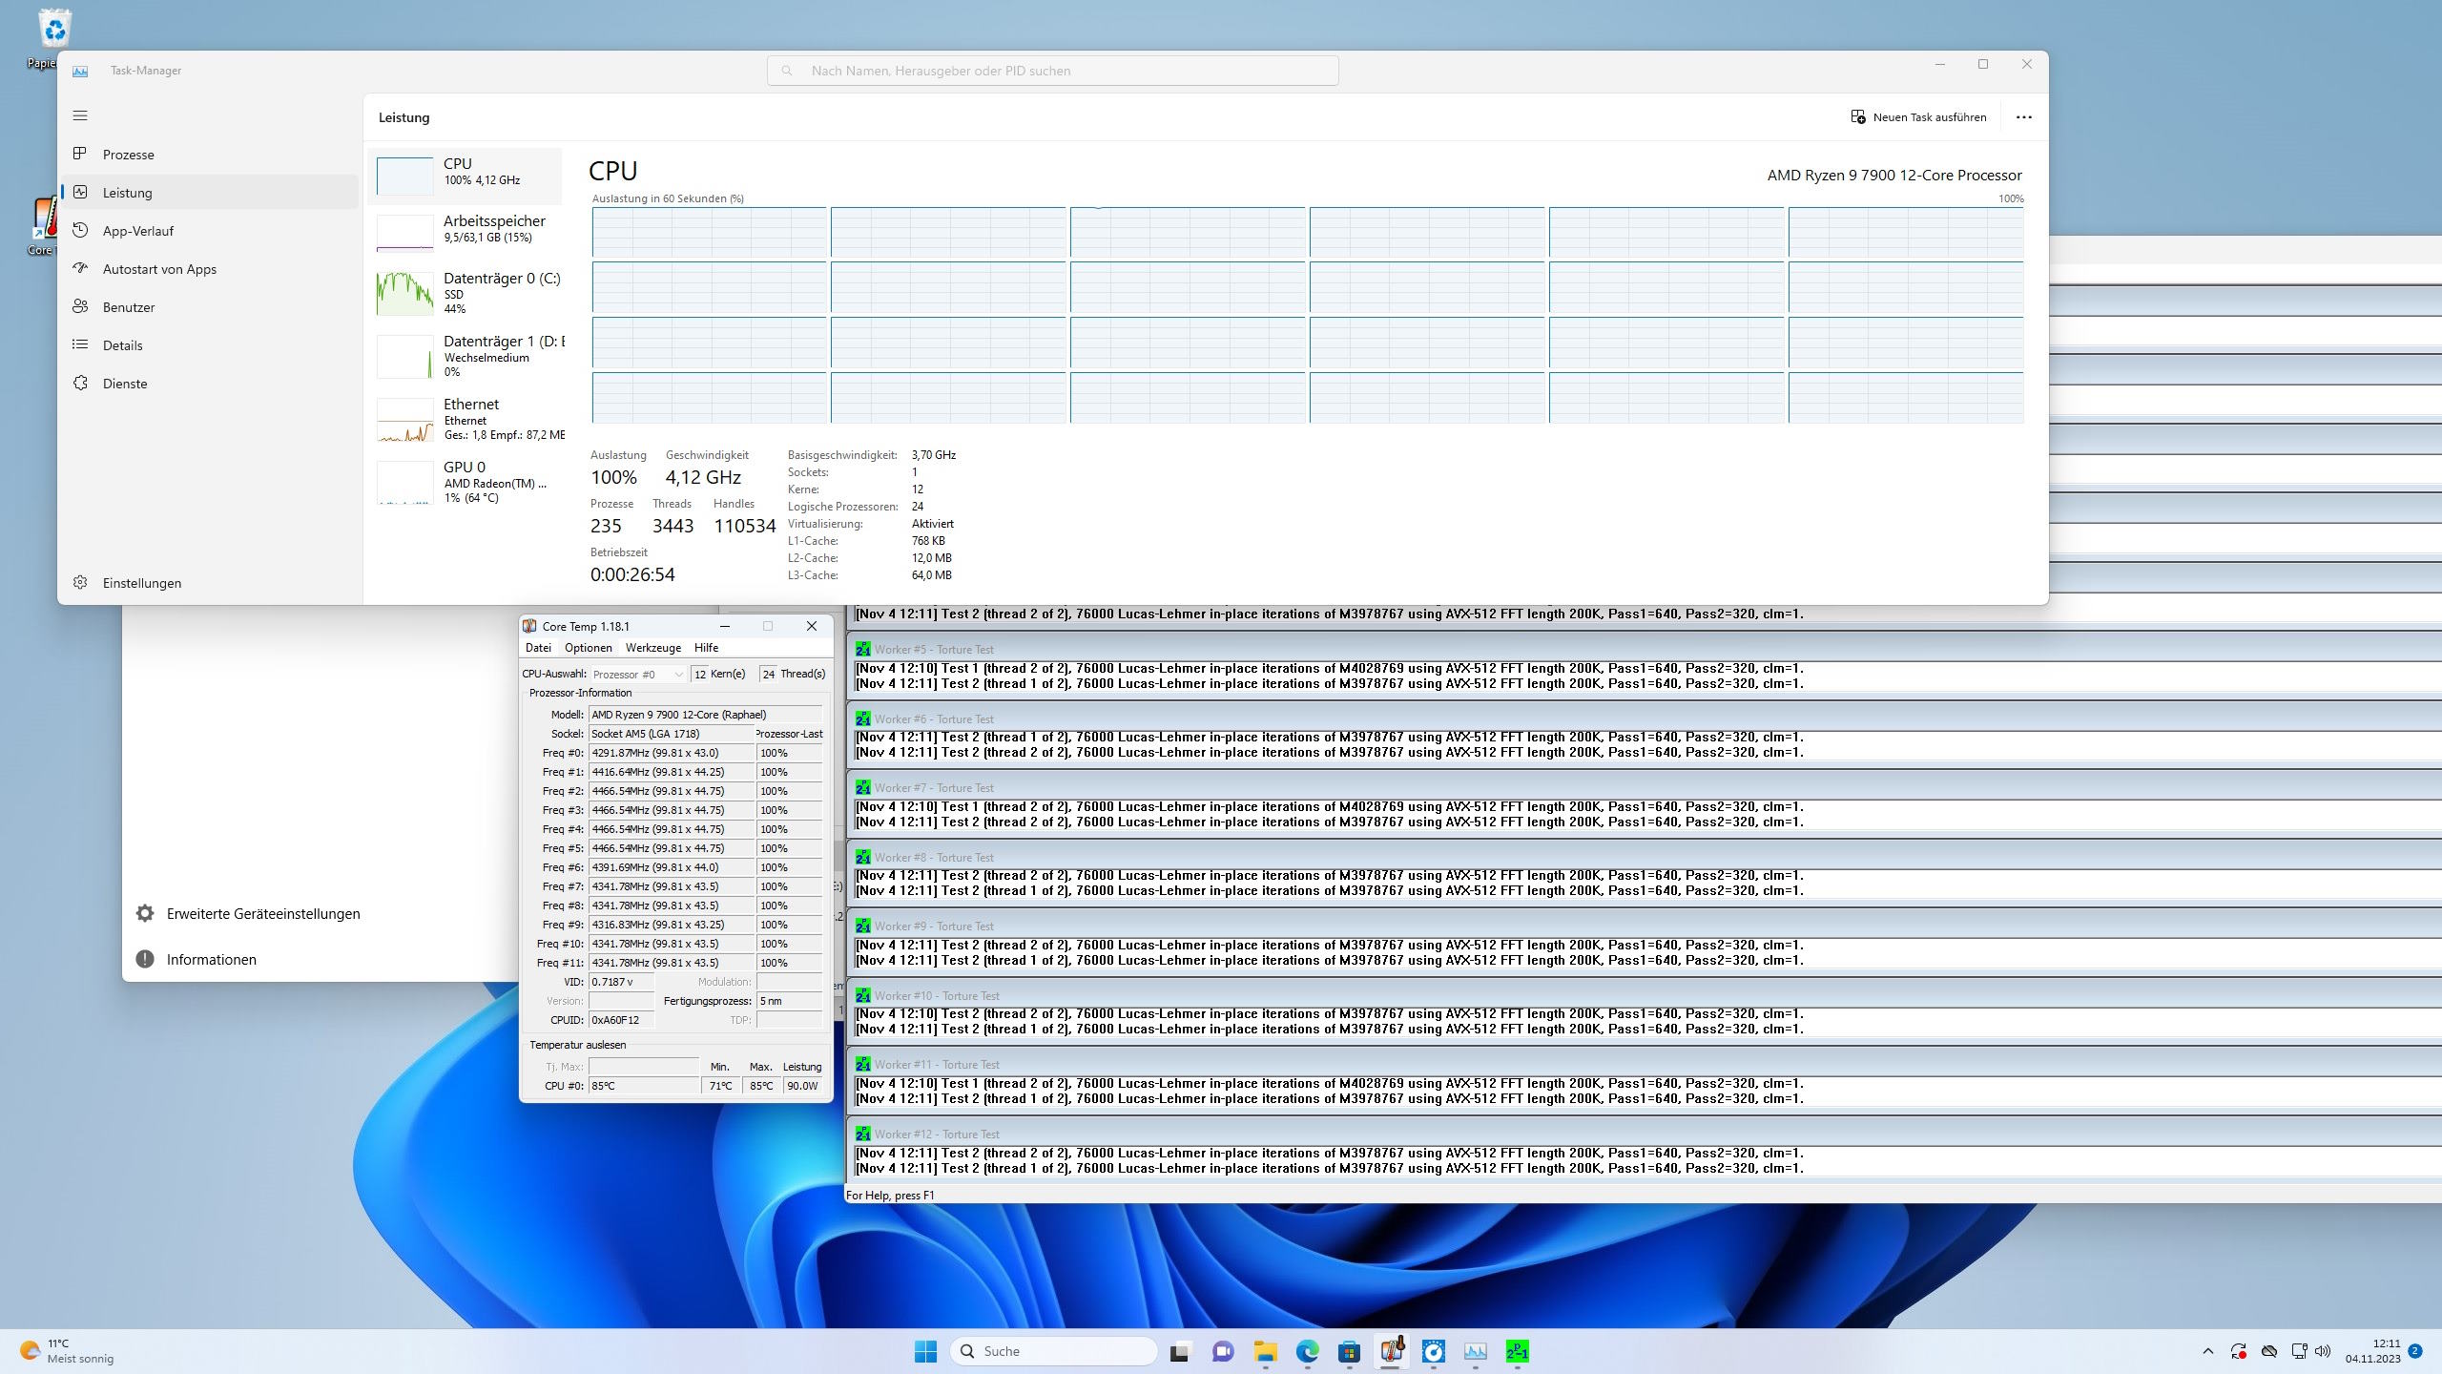Select Datenträger 0 (C:) performance item
The width and height of the screenshot is (2442, 1374).
(x=467, y=292)
